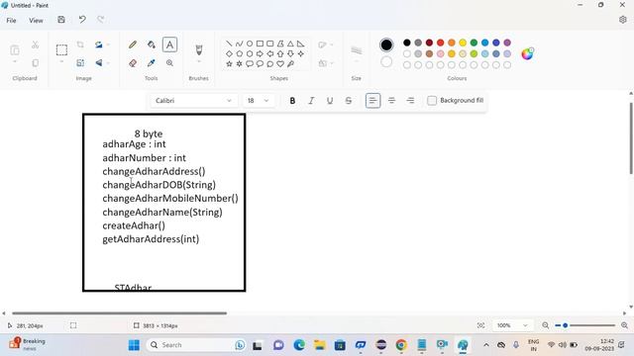
Task: Expand the Flip options arrow
Action: [x=108, y=62]
